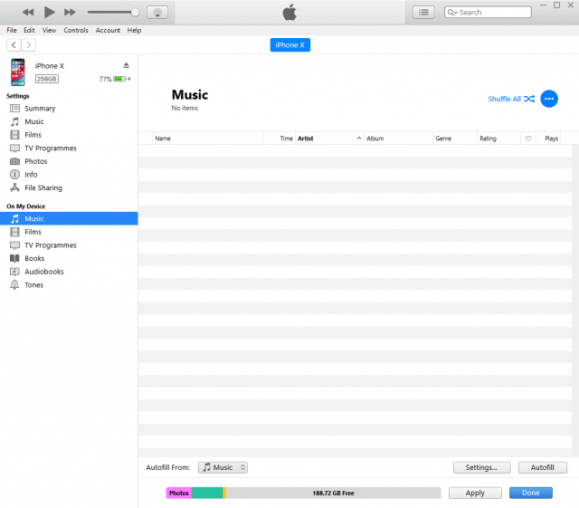This screenshot has height=508, width=579.
Task: Sort by Name column header
Action: tap(207, 139)
